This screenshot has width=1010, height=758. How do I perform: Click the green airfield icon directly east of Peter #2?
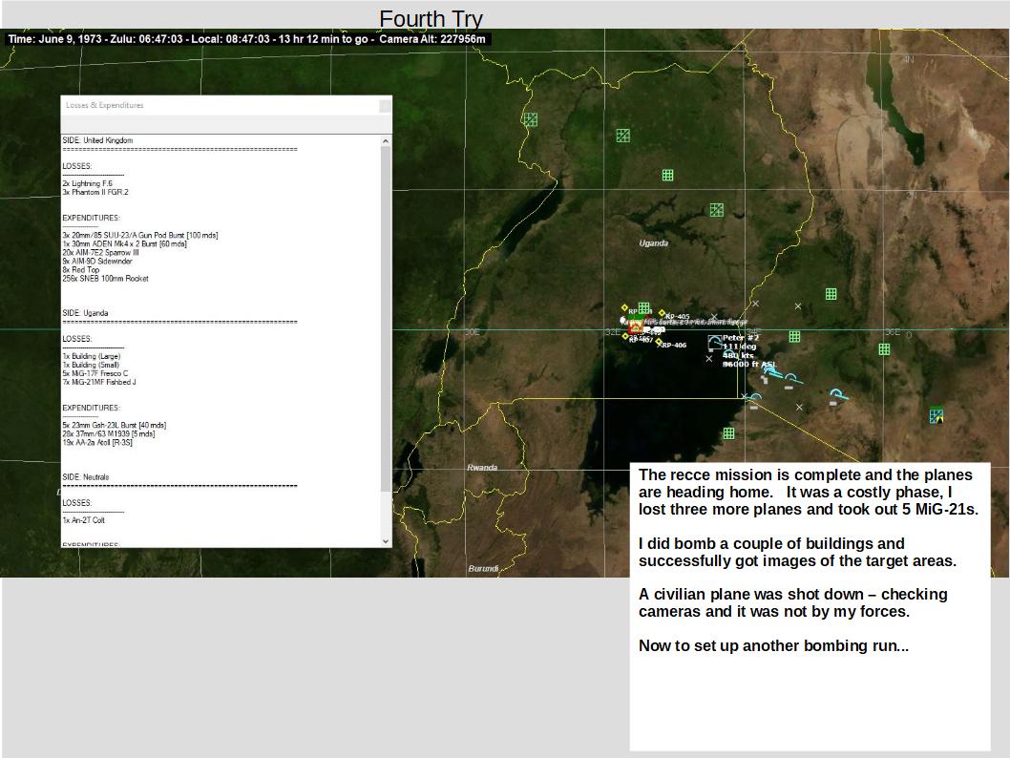(x=793, y=335)
